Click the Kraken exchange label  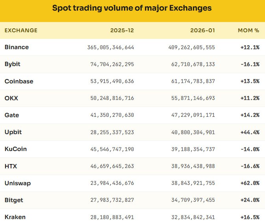(x=15, y=217)
